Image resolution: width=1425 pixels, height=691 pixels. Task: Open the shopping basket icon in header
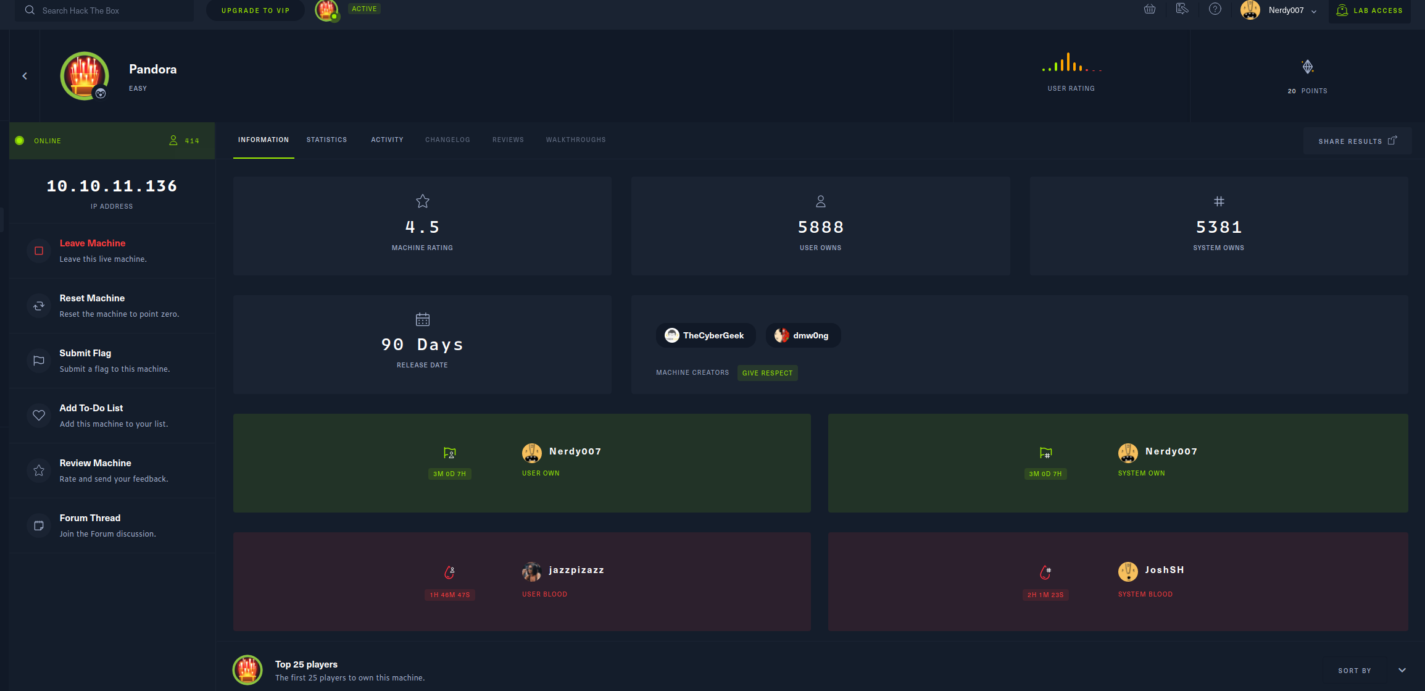point(1150,9)
